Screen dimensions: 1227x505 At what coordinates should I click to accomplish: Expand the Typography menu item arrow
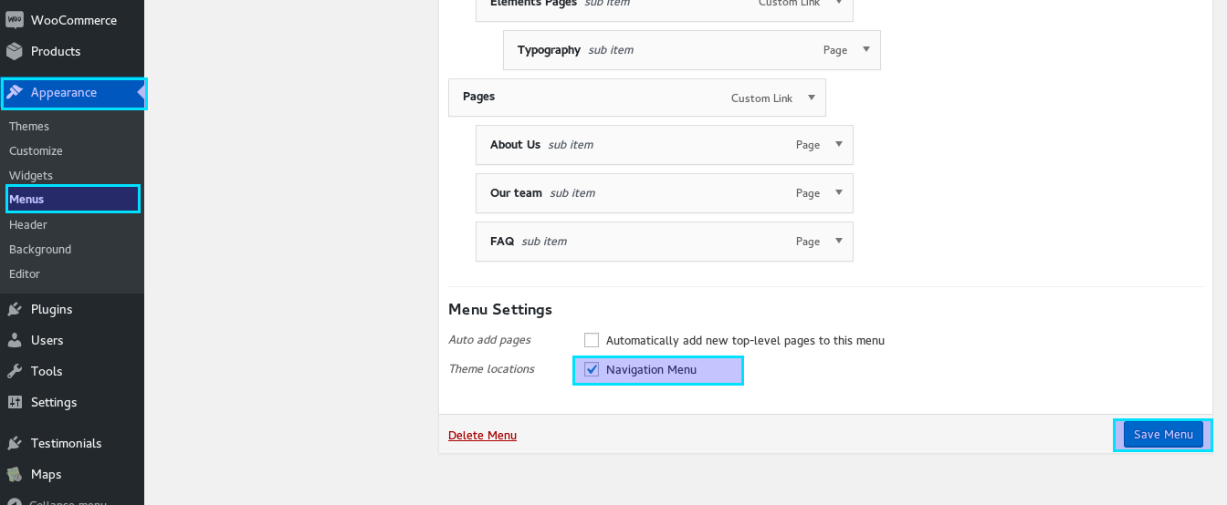click(x=865, y=50)
